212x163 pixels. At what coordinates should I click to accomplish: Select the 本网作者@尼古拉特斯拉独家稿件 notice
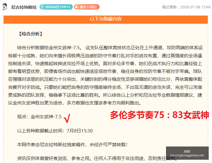pyautogui.click(x=72, y=145)
